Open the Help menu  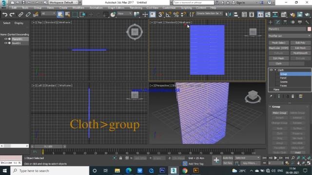(213, 8)
